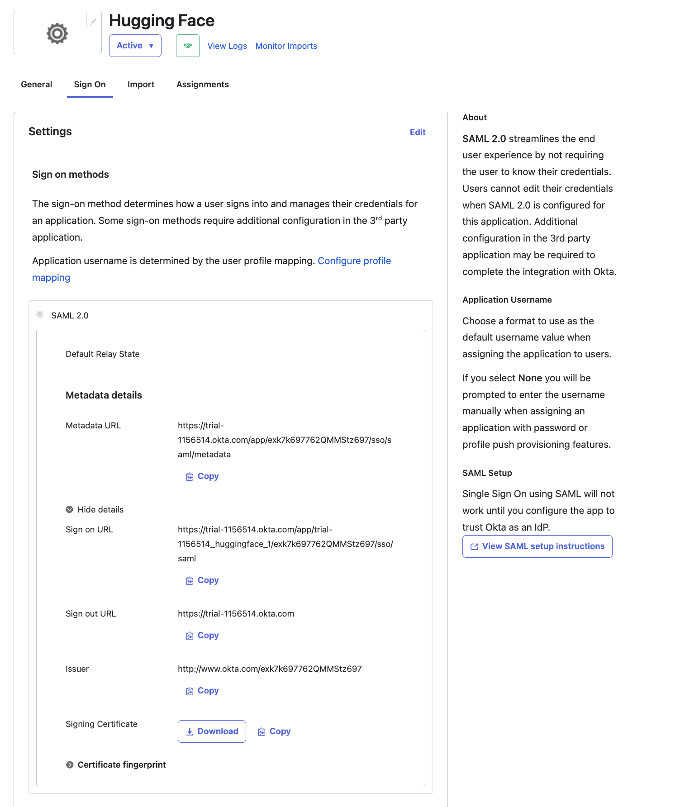Image resolution: width=685 pixels, height=807 pixels.
Task: Copy the Metadata URL
Action: pyautogui.click(x=203, y=476)
